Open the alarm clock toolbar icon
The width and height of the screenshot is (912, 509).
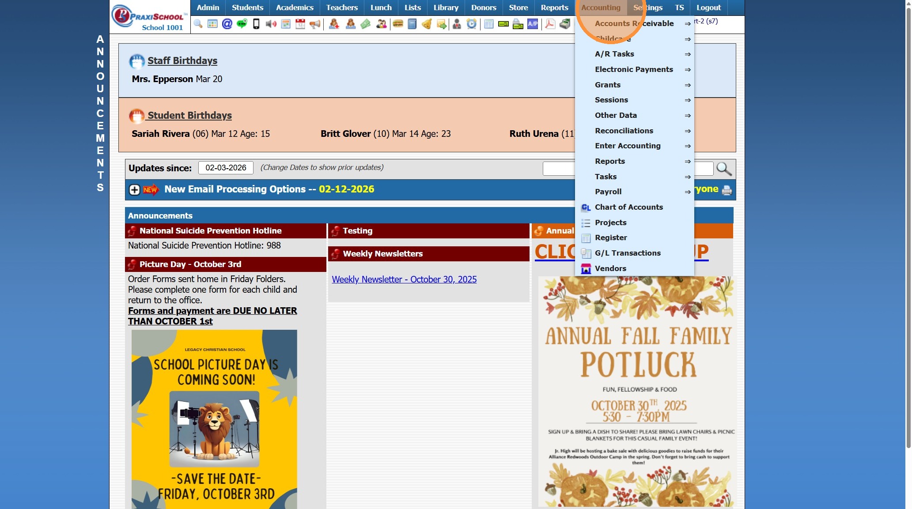click(472, 24)
